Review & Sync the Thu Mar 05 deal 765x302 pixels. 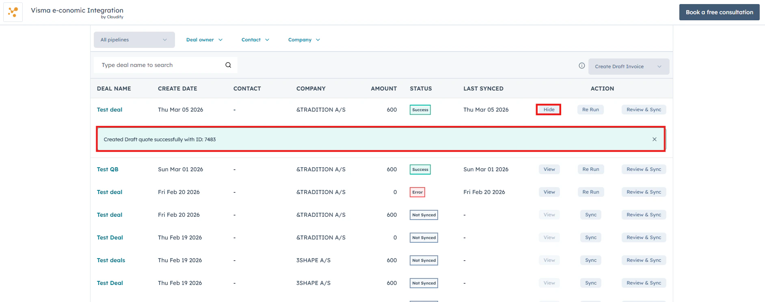644,110
